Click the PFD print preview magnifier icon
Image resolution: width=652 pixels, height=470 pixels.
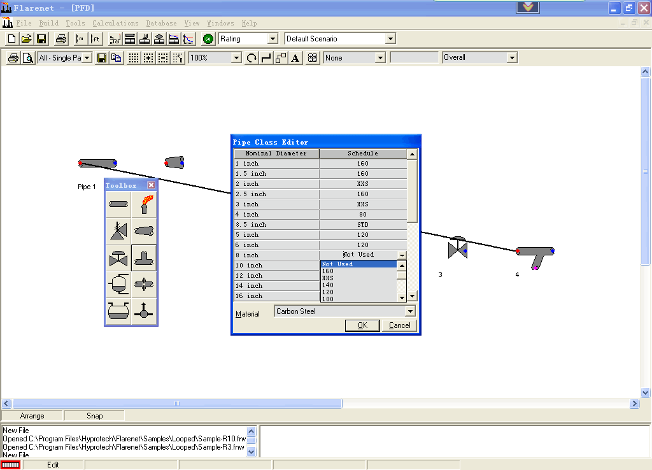pos(28,58)
